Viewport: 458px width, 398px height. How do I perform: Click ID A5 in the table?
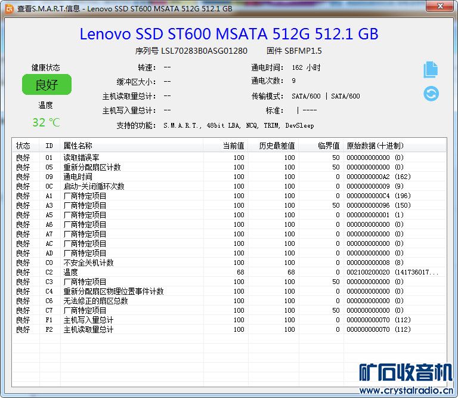[49, 215]
